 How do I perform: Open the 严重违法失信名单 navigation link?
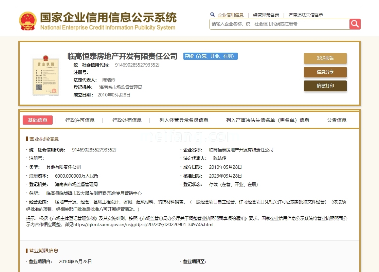click(305, 15)
